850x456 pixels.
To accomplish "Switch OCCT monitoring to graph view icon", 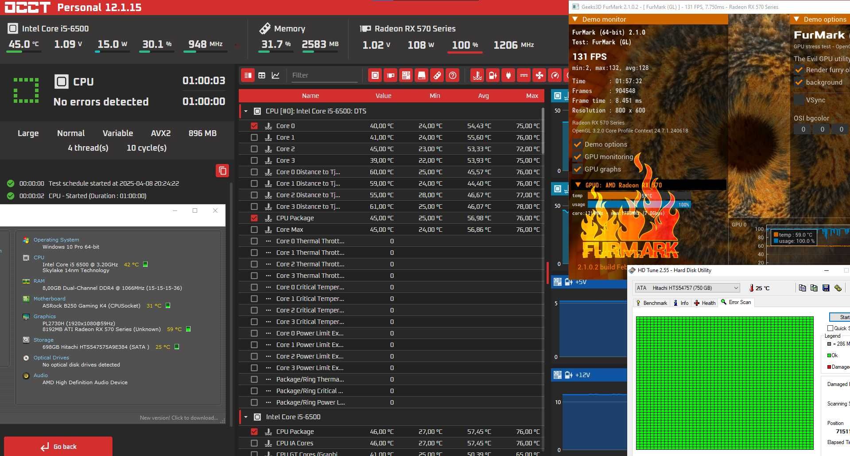I will tap(276, 75).
